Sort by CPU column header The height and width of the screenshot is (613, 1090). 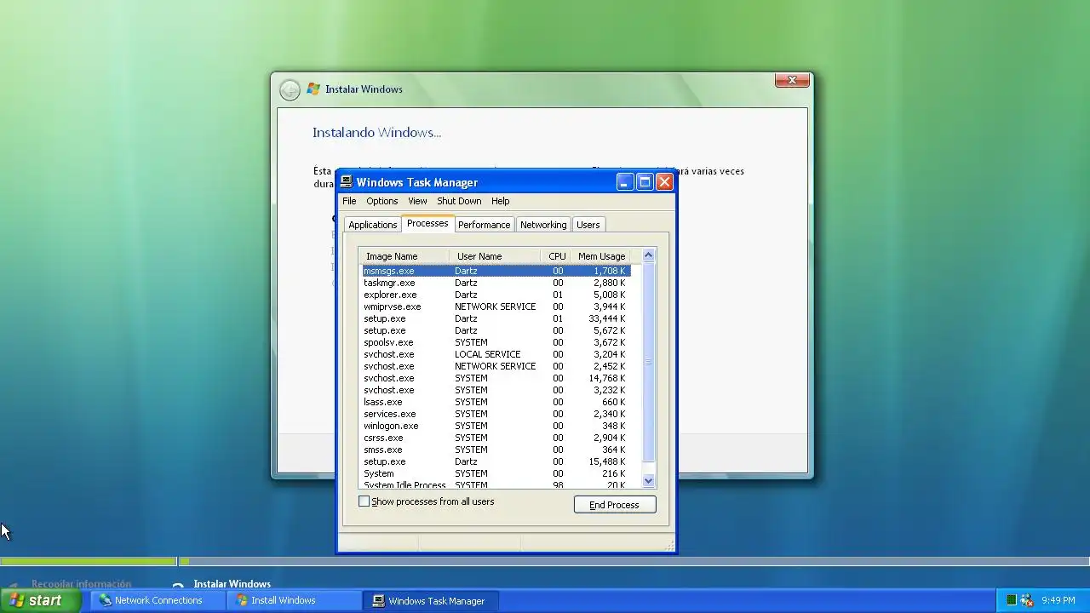557,256
